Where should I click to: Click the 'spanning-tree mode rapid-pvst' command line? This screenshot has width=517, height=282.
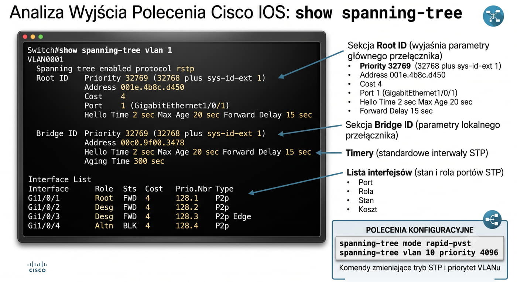coord(405,244)
